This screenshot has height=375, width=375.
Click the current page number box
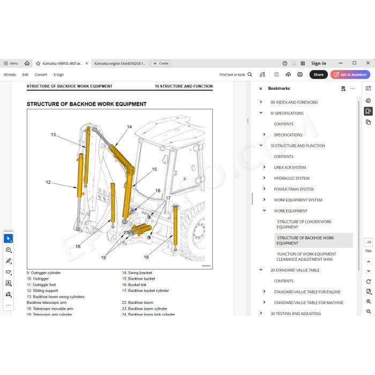(x=369, y=242)
